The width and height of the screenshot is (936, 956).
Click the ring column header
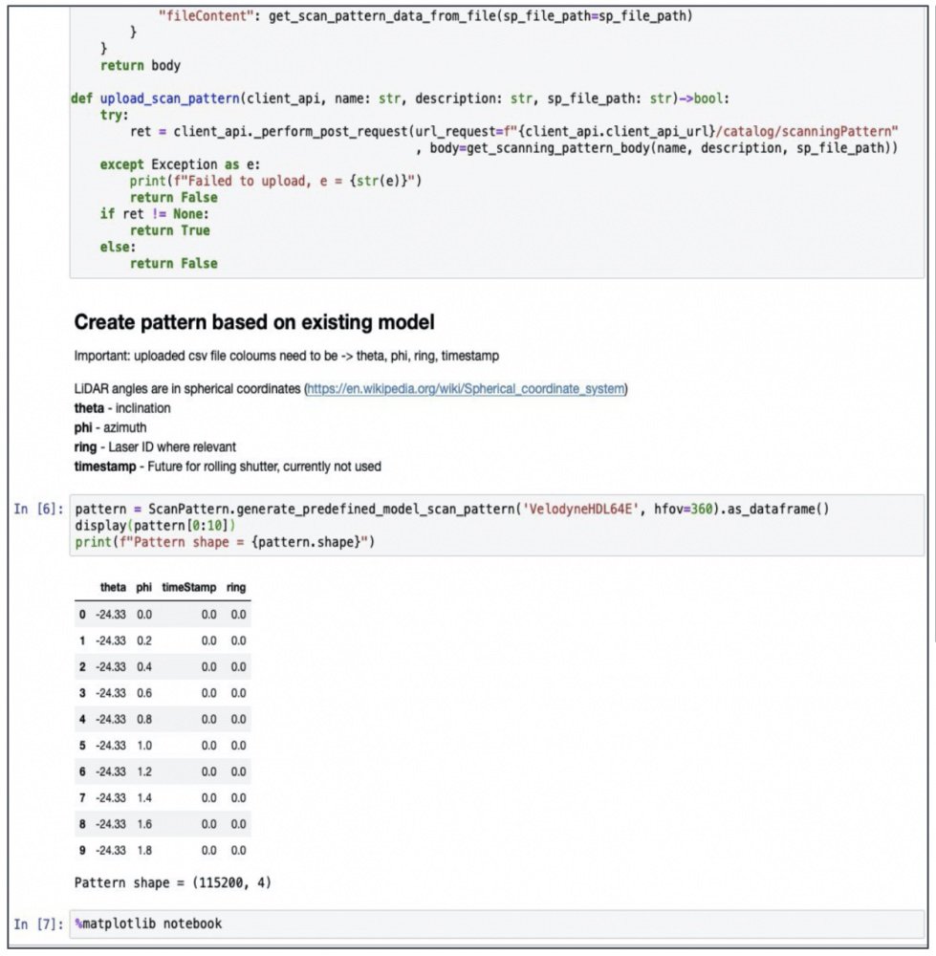(x=236, y=587)
